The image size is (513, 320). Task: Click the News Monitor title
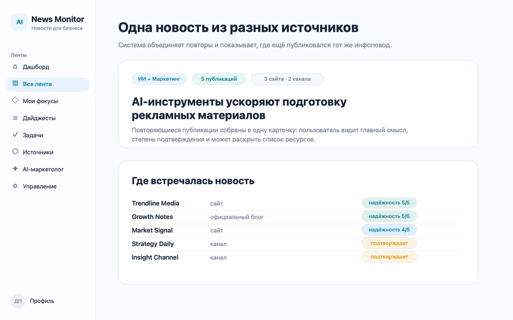pyautogui.click(x=58, y=19)
